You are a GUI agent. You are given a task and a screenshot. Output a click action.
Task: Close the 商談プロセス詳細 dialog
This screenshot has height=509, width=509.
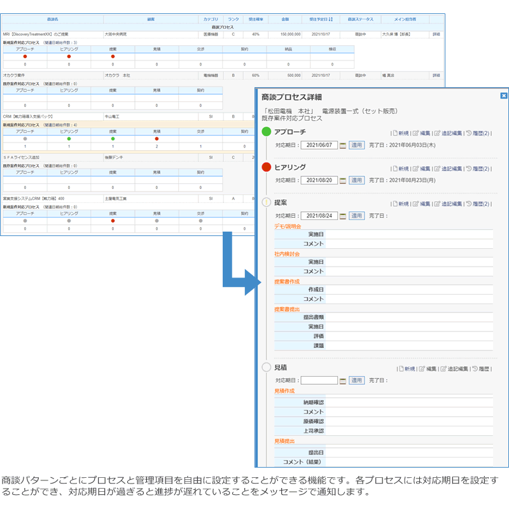pos(503,96)
